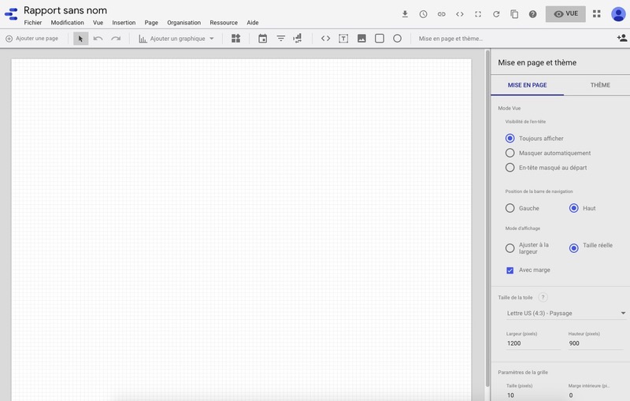
Task: Open version history clock icon
Action: click(x=423, y=14)
